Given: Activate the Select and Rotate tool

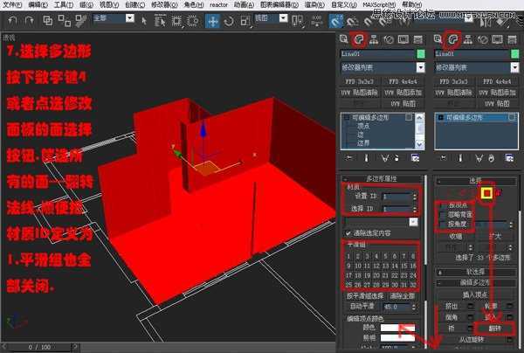Looking at the screenshot, I should point(229,22).
